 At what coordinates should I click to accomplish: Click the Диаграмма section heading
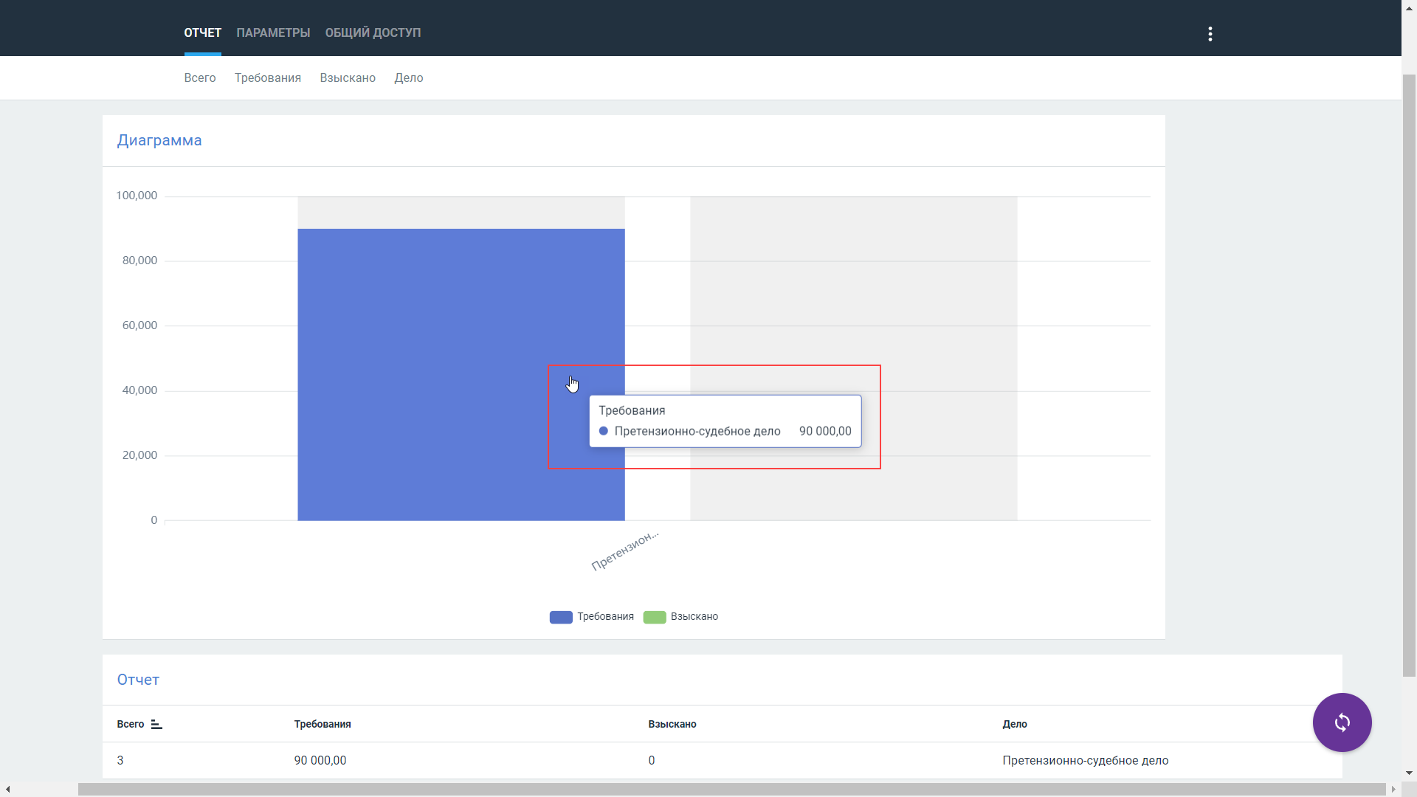[x=159, y=140]
